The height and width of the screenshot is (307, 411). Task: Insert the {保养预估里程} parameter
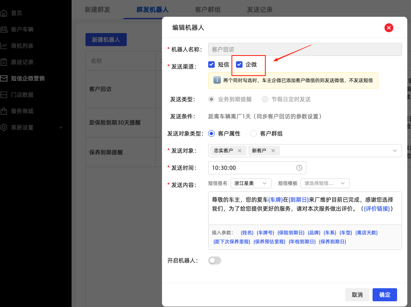[x=269, y=242]
